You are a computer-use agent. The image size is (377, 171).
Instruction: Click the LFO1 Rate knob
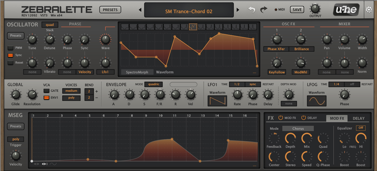point(237,95)
